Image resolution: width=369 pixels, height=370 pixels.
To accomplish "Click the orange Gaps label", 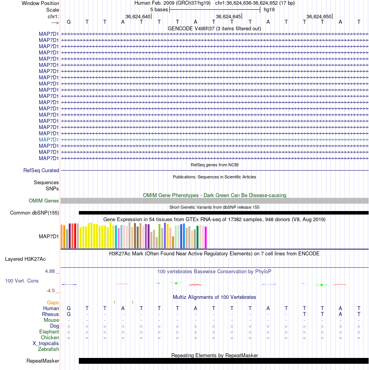I will tap(53, 302).
